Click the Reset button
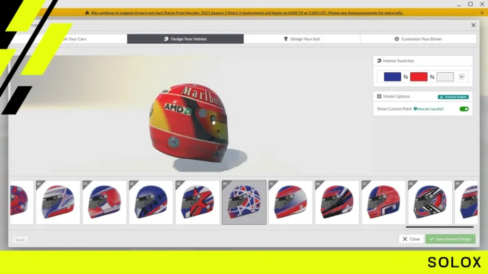Viewport: 488px width, 274px height. (x=20, y=240)
